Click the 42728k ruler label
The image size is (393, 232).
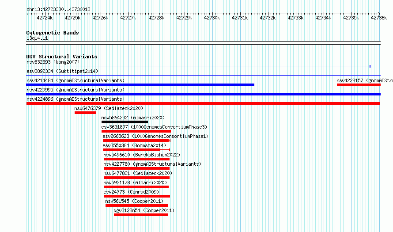pos(156,18)
